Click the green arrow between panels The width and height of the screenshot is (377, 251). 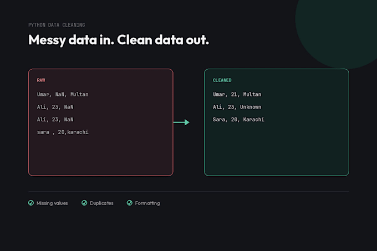click(181, 122)
